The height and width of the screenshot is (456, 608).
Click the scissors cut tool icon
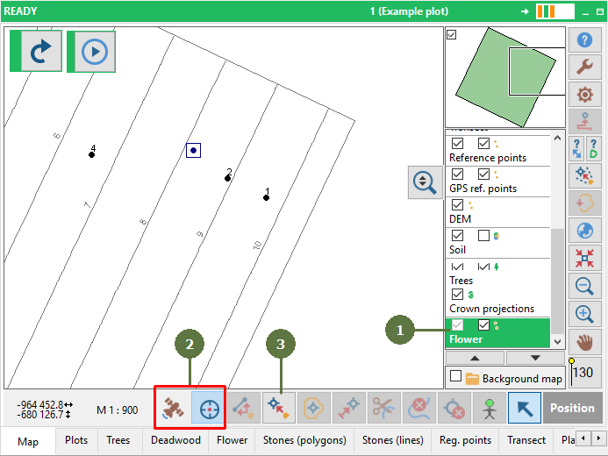pyautogui.click(x=384, y=408)
